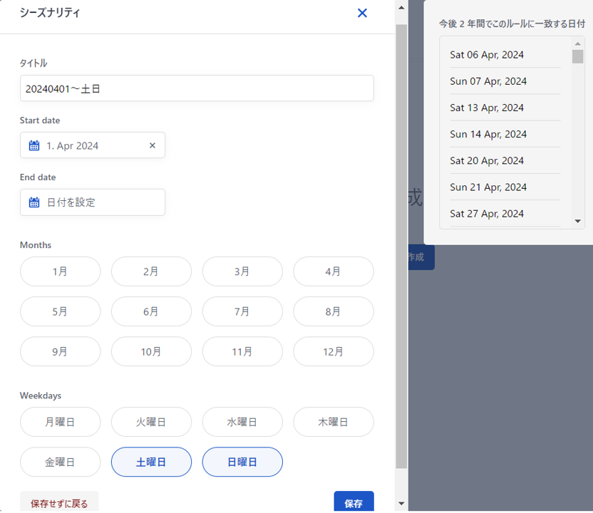This screenshot has height=513, width=593.
Task: Enable the 月曜日 weekday toggle
Action: coord(60,422)
